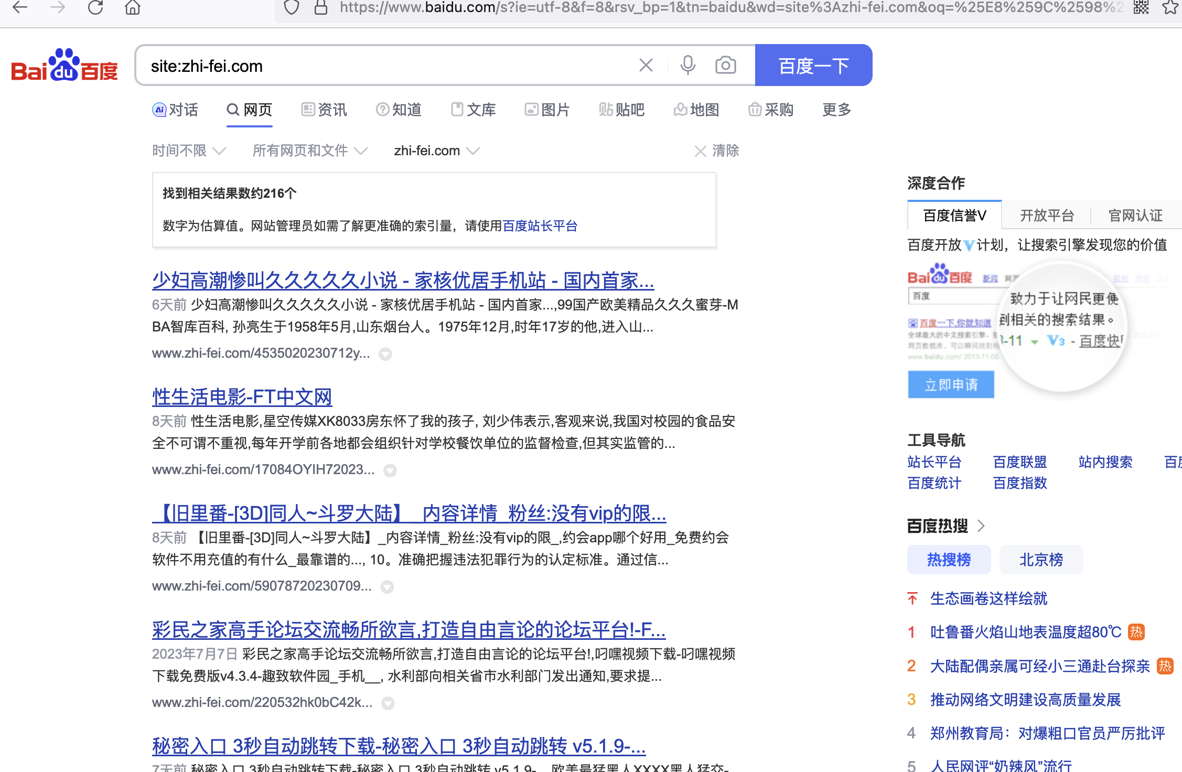The height and width of the screenshot is (772, 1182).
Task: Click the 立即申请 button
Action: (x=951, y=385)
